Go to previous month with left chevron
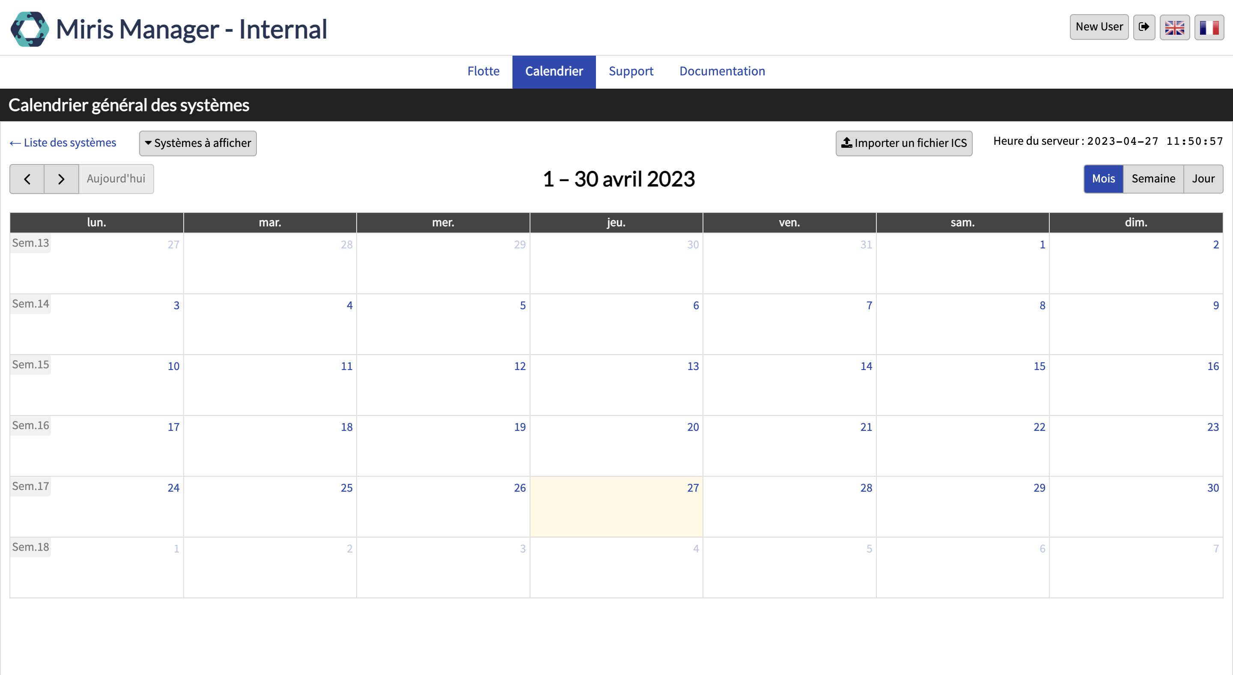This screenshot has height=675, width=1233. tap(27, 179)
